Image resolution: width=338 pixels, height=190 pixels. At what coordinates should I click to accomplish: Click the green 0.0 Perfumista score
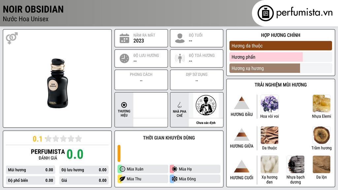[75, 154]
